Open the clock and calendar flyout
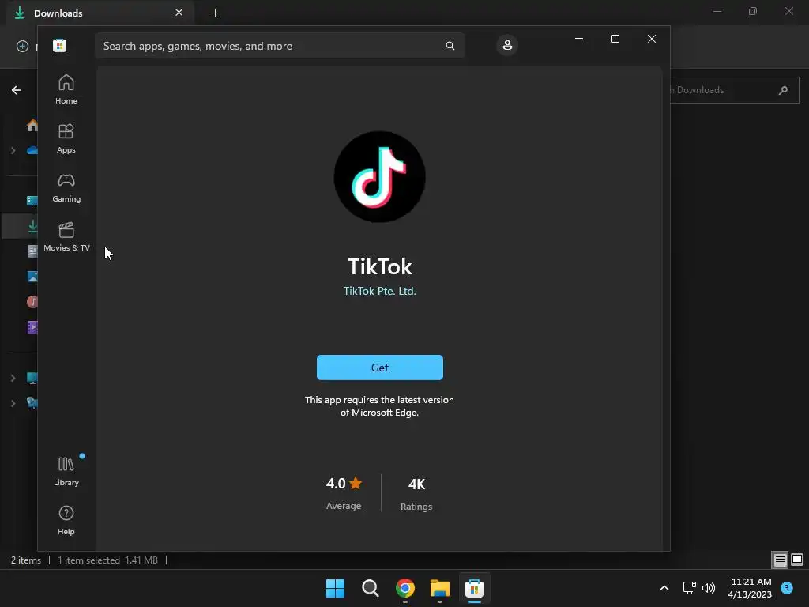Image resolution: width=809 pixels, height=607 pixels. coord(751,588)
